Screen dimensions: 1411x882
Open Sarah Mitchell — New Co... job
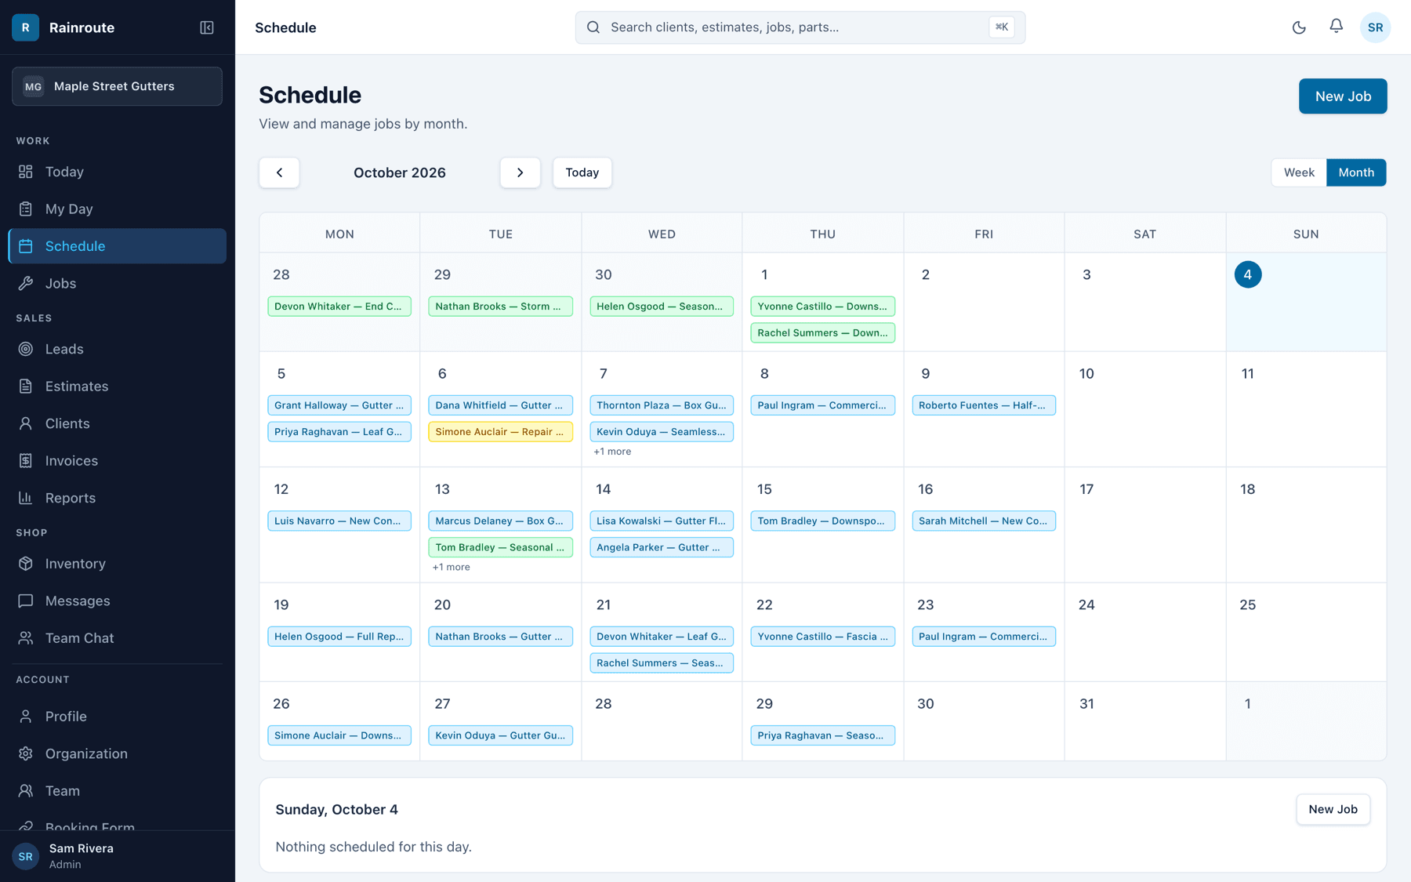(984, 521)
